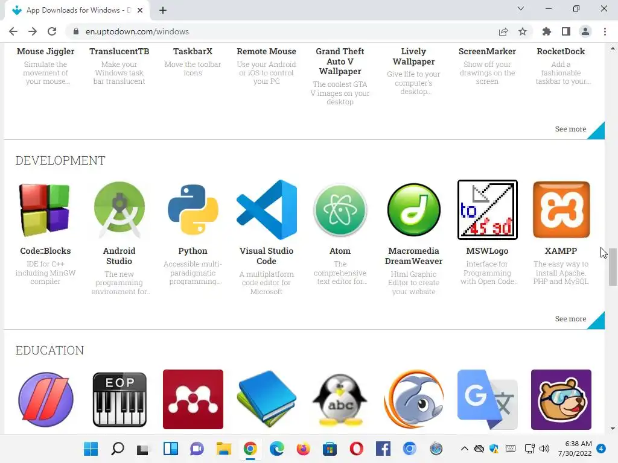Open the TranslucentTB title link
The width and height of the screenshot is (618, 463).
119,51
